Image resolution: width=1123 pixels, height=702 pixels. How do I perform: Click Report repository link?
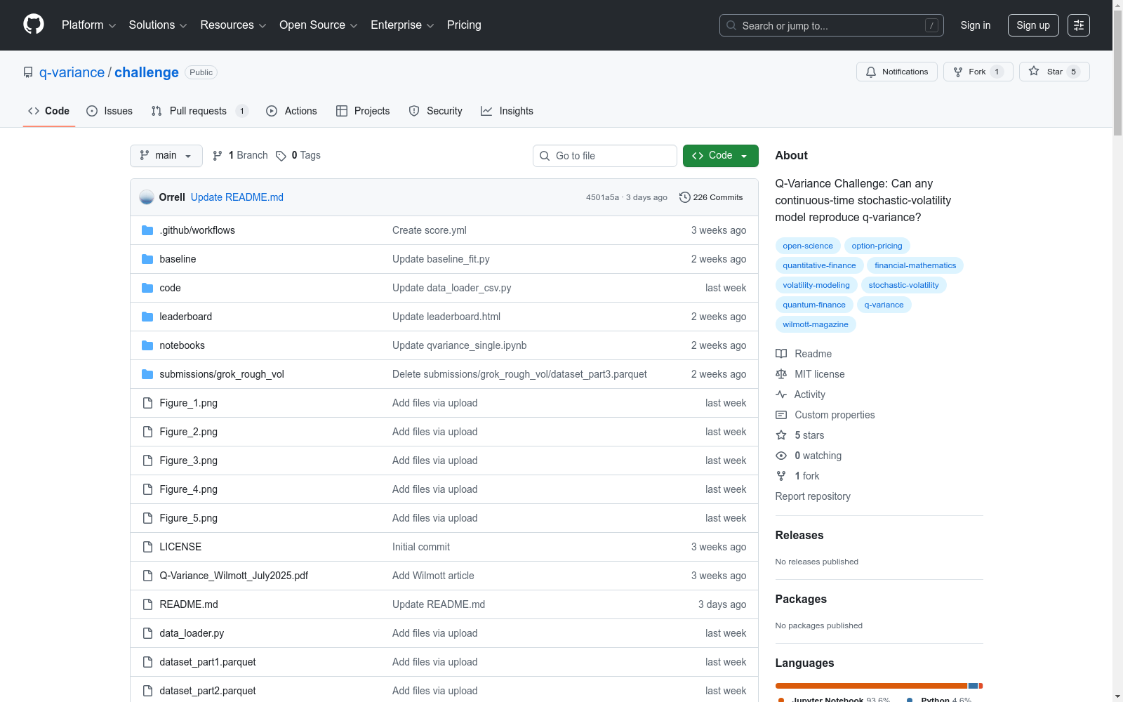(813, 496)
